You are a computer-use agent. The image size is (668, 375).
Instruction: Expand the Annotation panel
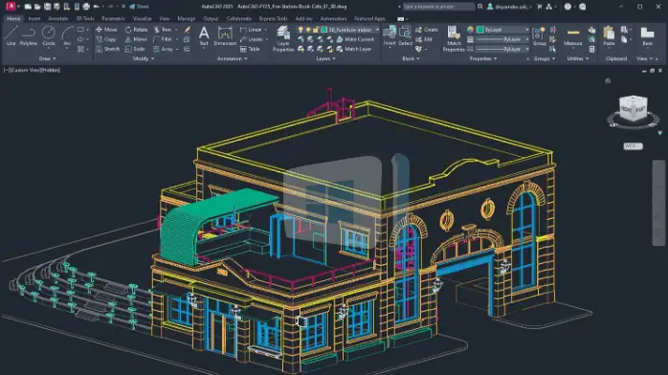(x=233, y=58)
